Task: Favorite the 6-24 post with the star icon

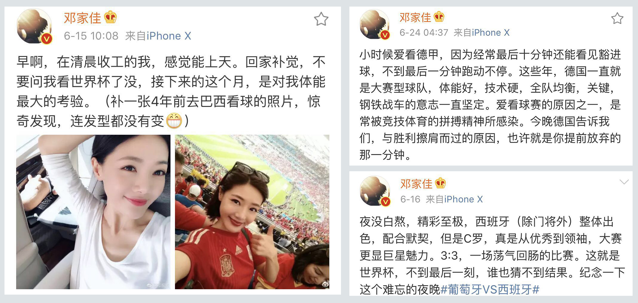Action: 617,19
